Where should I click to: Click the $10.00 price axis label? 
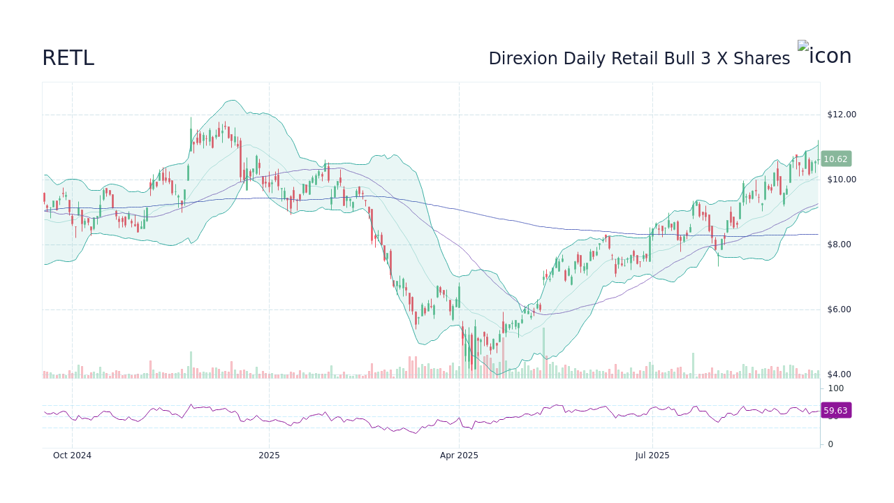(x=842, y=180)
